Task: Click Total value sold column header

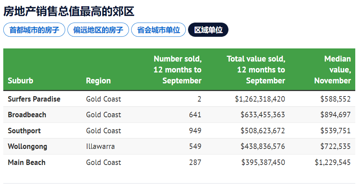Action: pos(256,70)
